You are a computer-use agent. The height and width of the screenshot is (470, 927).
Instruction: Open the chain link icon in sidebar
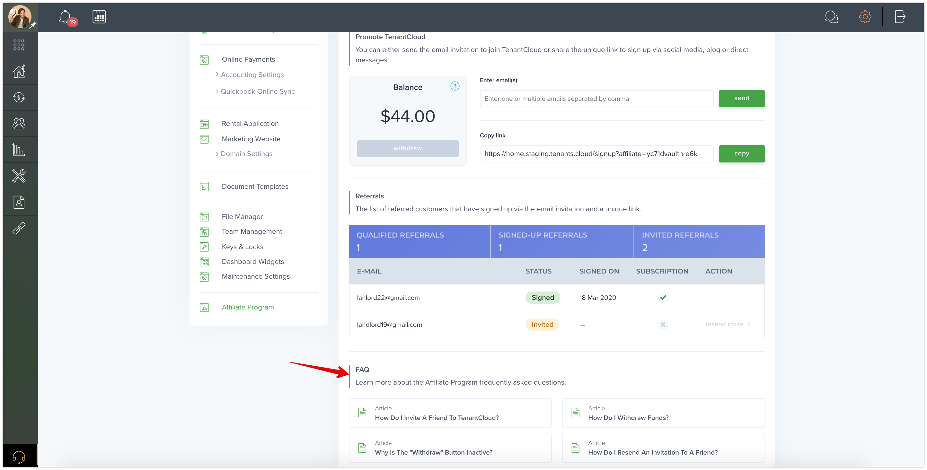click(19, 228)
